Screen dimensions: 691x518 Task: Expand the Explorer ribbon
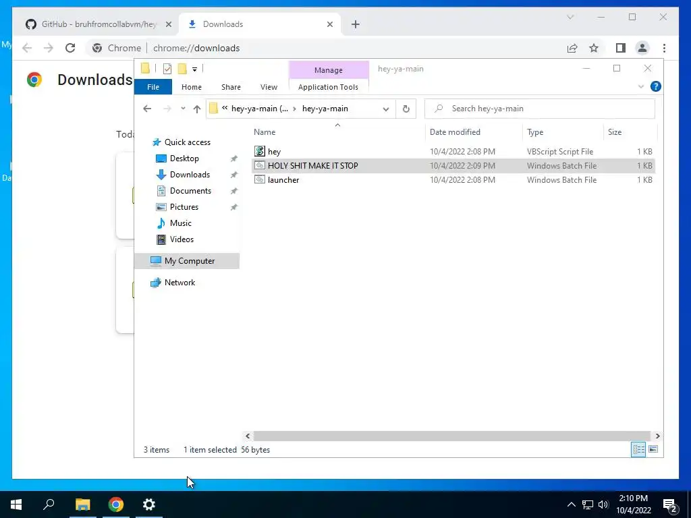tap(641, 87)
